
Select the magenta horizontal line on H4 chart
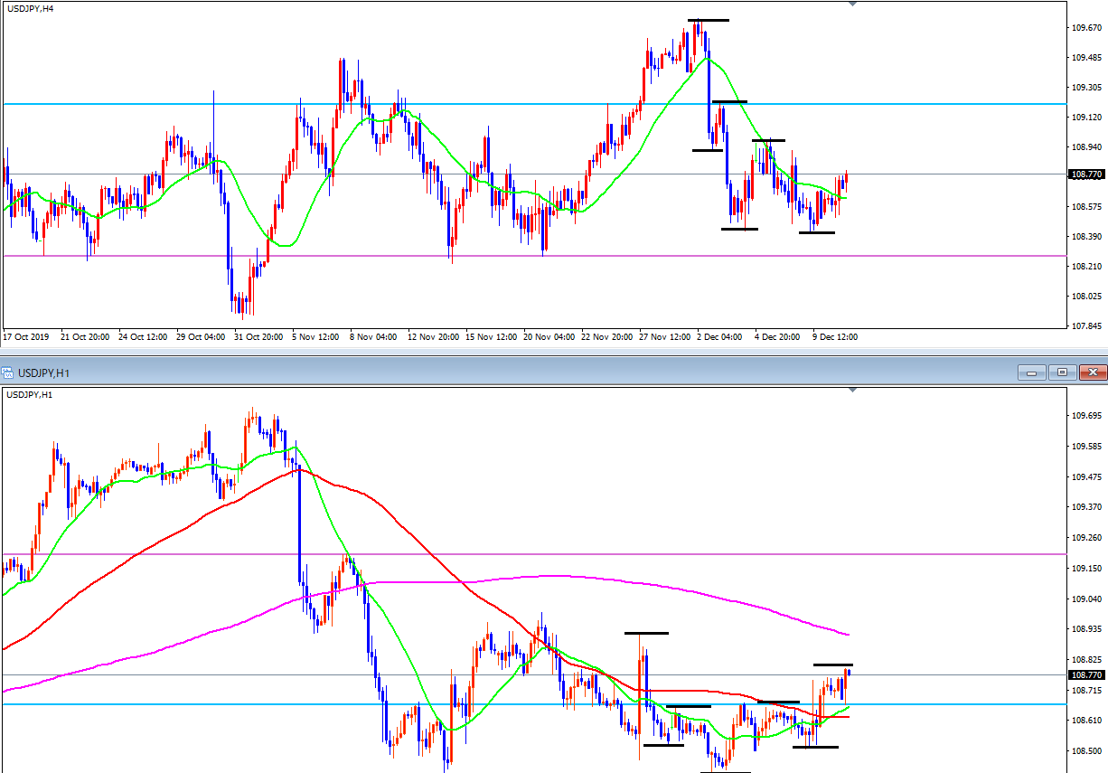(533, 256)
